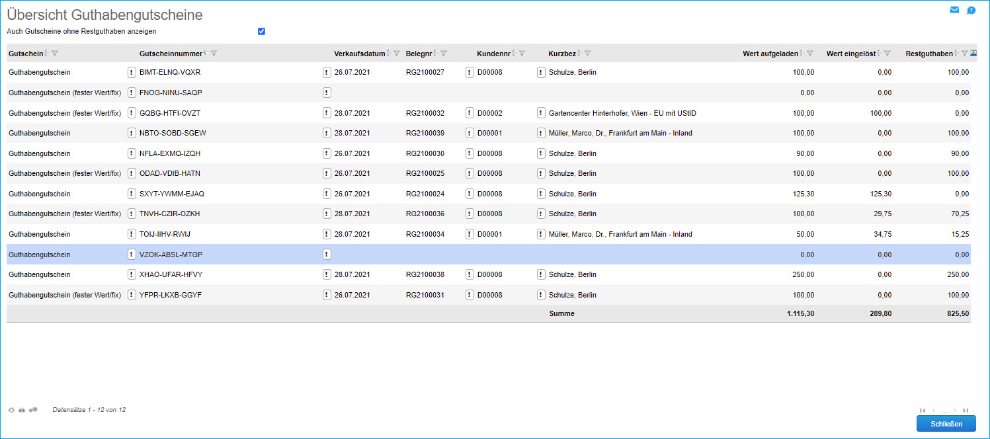Click info icon after customer D00001 Müller row NBTO
The width and height of the screenshot is (990, 439).
tap(541, 133)
